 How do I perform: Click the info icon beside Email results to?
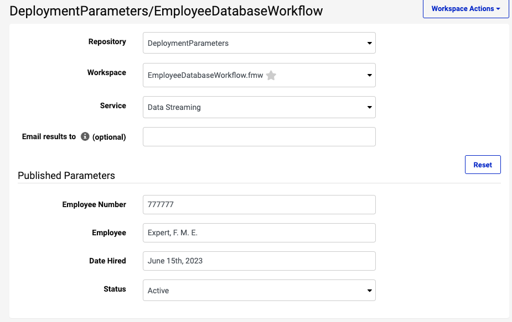[x=85, y=136]
